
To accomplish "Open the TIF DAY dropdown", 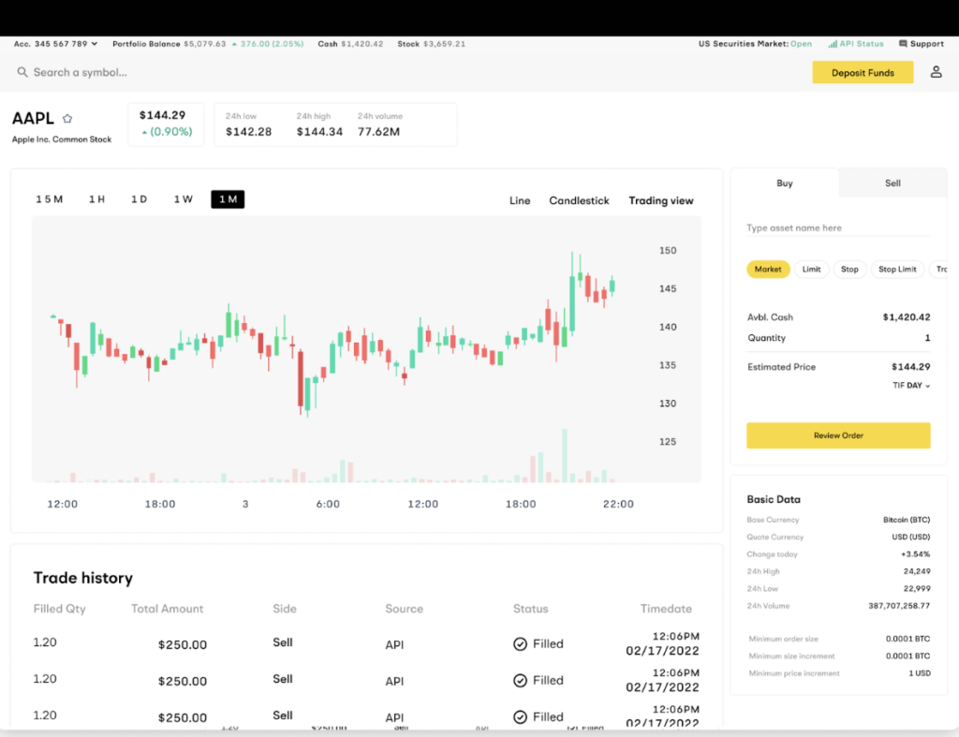I will pos(912,386).
